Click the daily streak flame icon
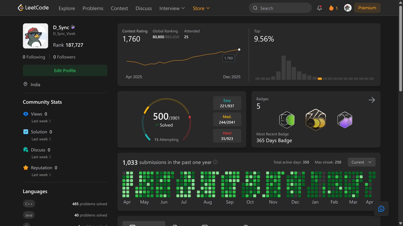This screenshot has width=403, height=226. 331,7
